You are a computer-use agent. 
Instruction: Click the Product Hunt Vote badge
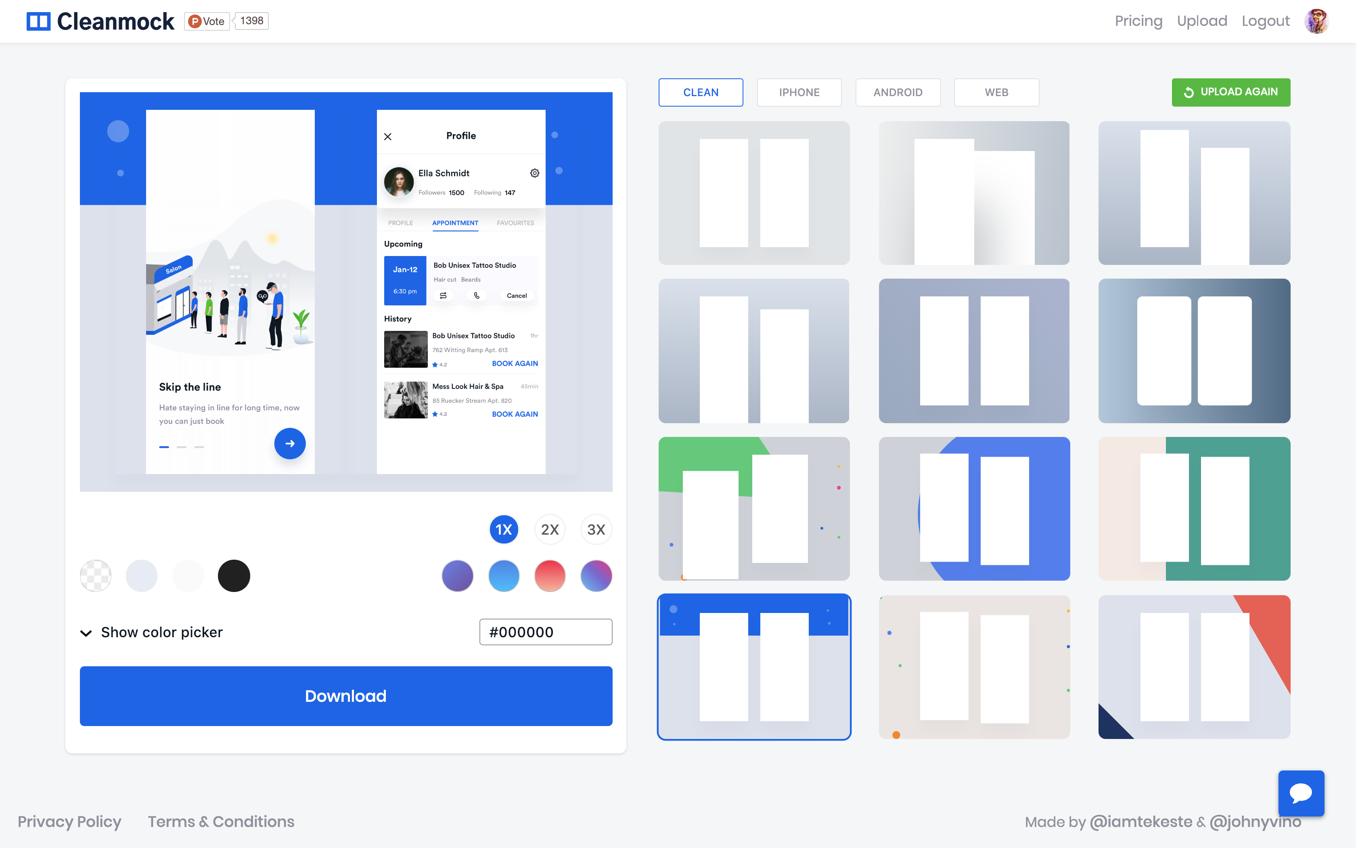[206, 21]
